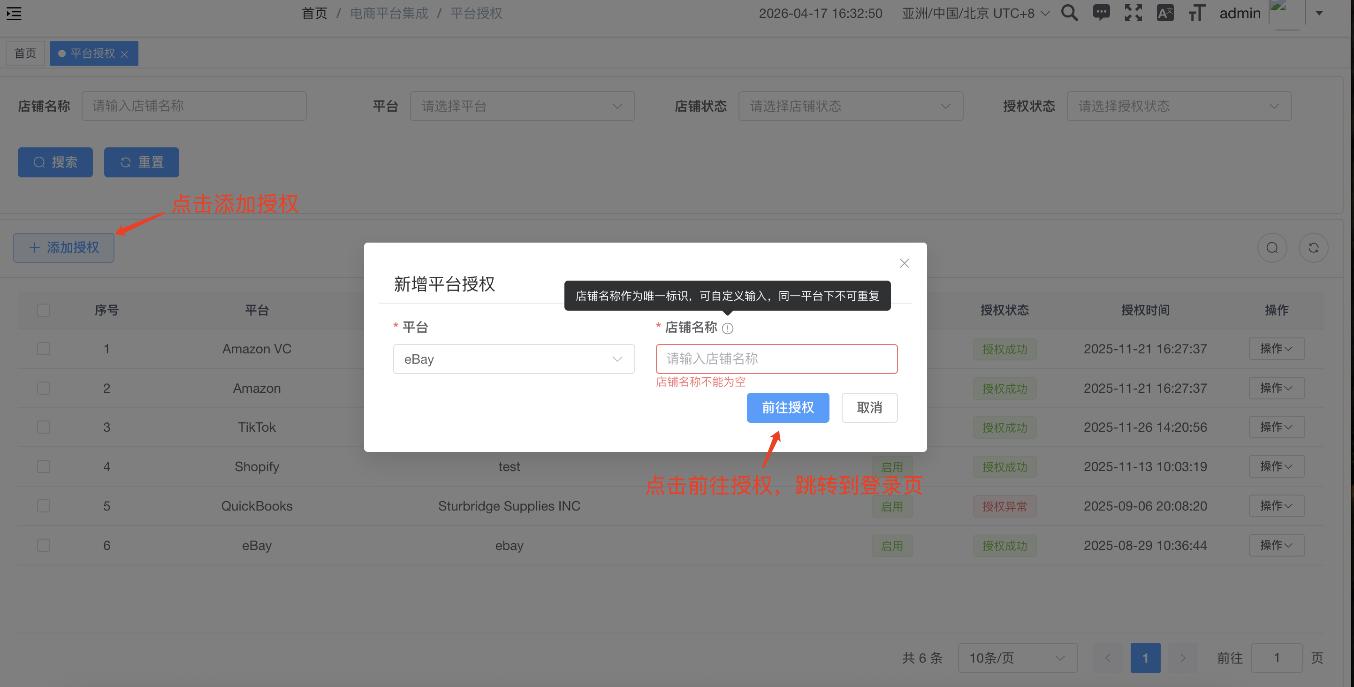
Task: Click the 授权成功 tag in TikTok row
Action: point(1004,428)
